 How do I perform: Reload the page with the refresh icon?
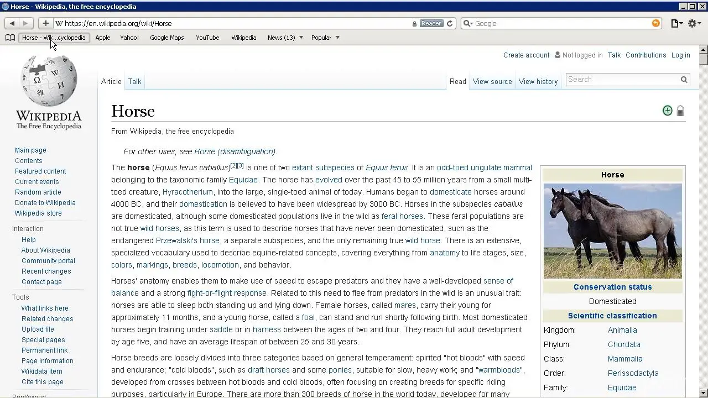pyautogui.click(x=450, y=23)
